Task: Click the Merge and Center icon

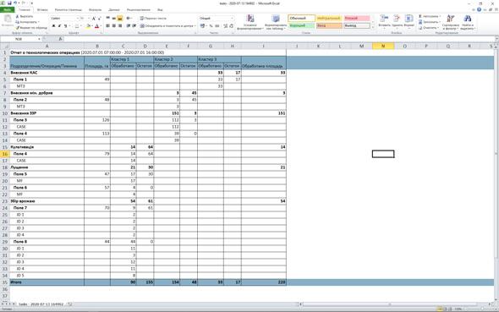Action: tap(142, 25)
